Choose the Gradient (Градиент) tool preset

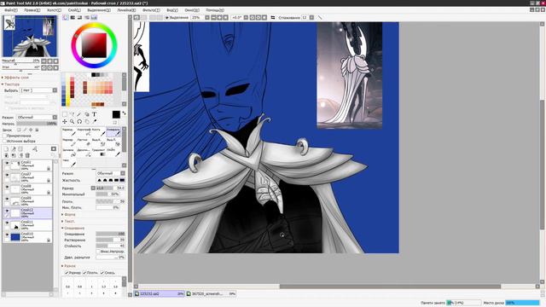(x=99, y=152)
